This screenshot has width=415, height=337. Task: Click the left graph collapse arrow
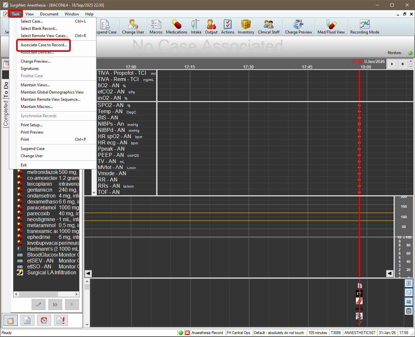click(x=88, y=273)
